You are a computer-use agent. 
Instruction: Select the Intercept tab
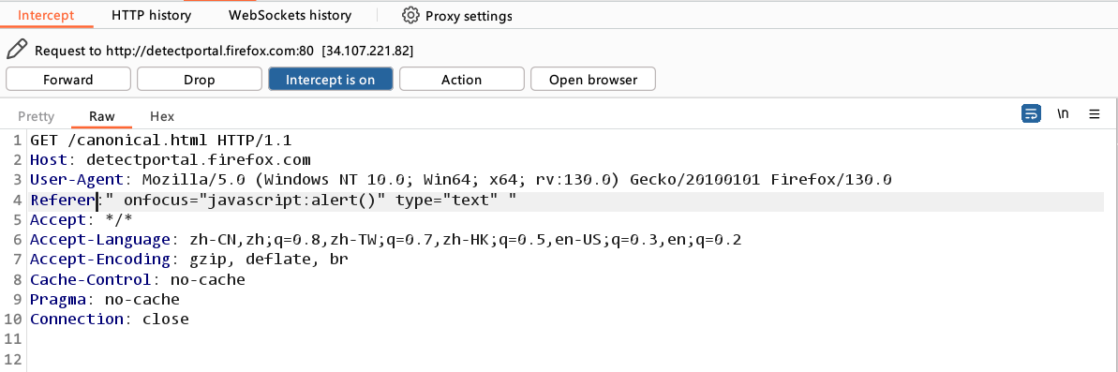click(46, 15)
